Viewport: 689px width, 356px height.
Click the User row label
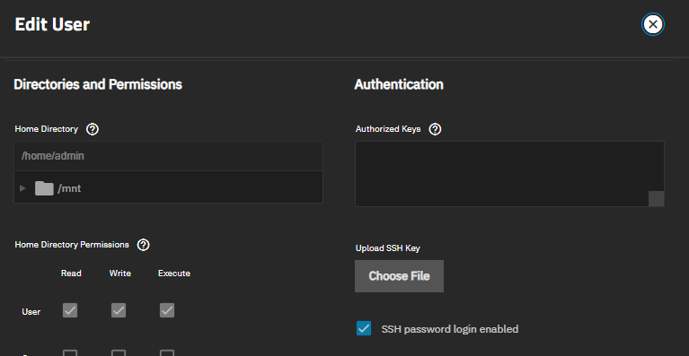31,312
